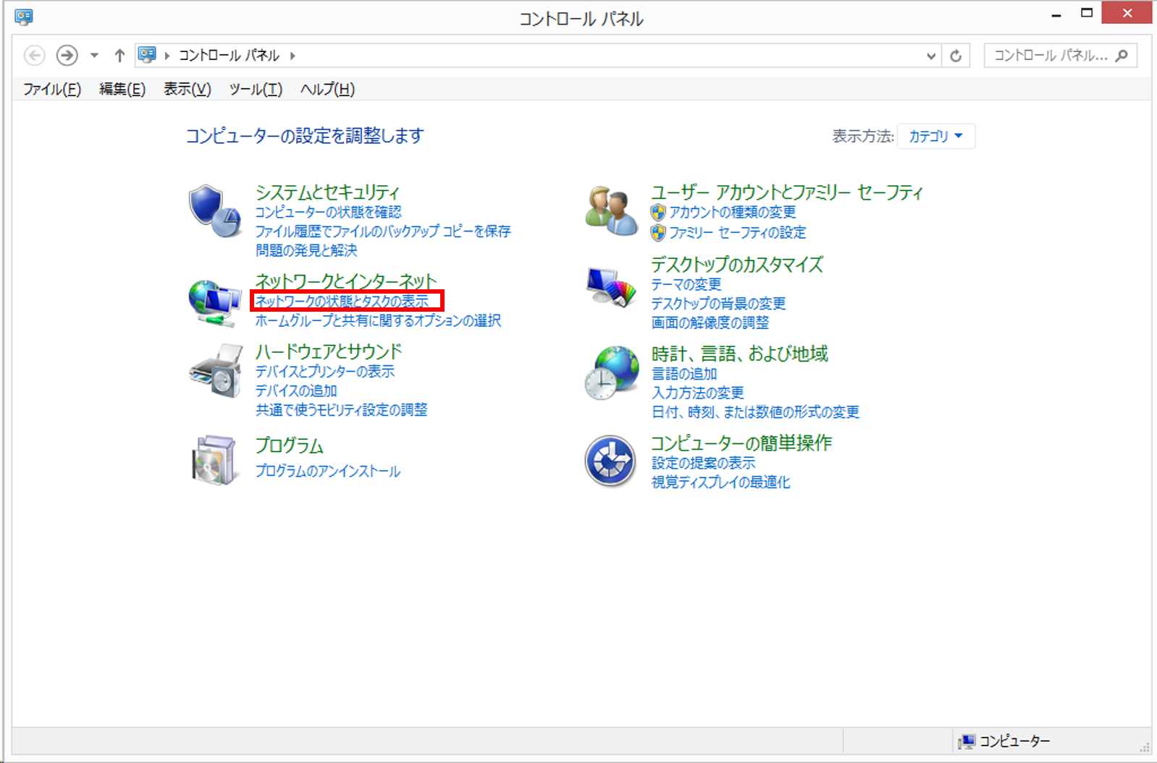Viewport: 1157px width, 763px height.
Task: Open ハードウェアとサウンド category heading
Action: [329, 351]
